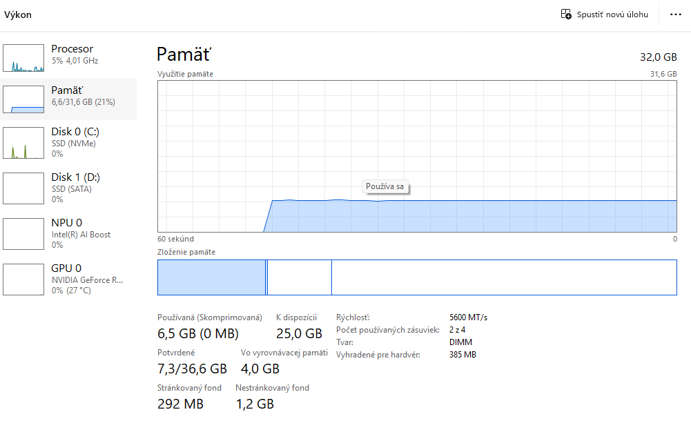Image resolution: width=691 pixels, height=421 pixels.
Task: Click the NPU 0 graph thumbnail
Action: 23,233
